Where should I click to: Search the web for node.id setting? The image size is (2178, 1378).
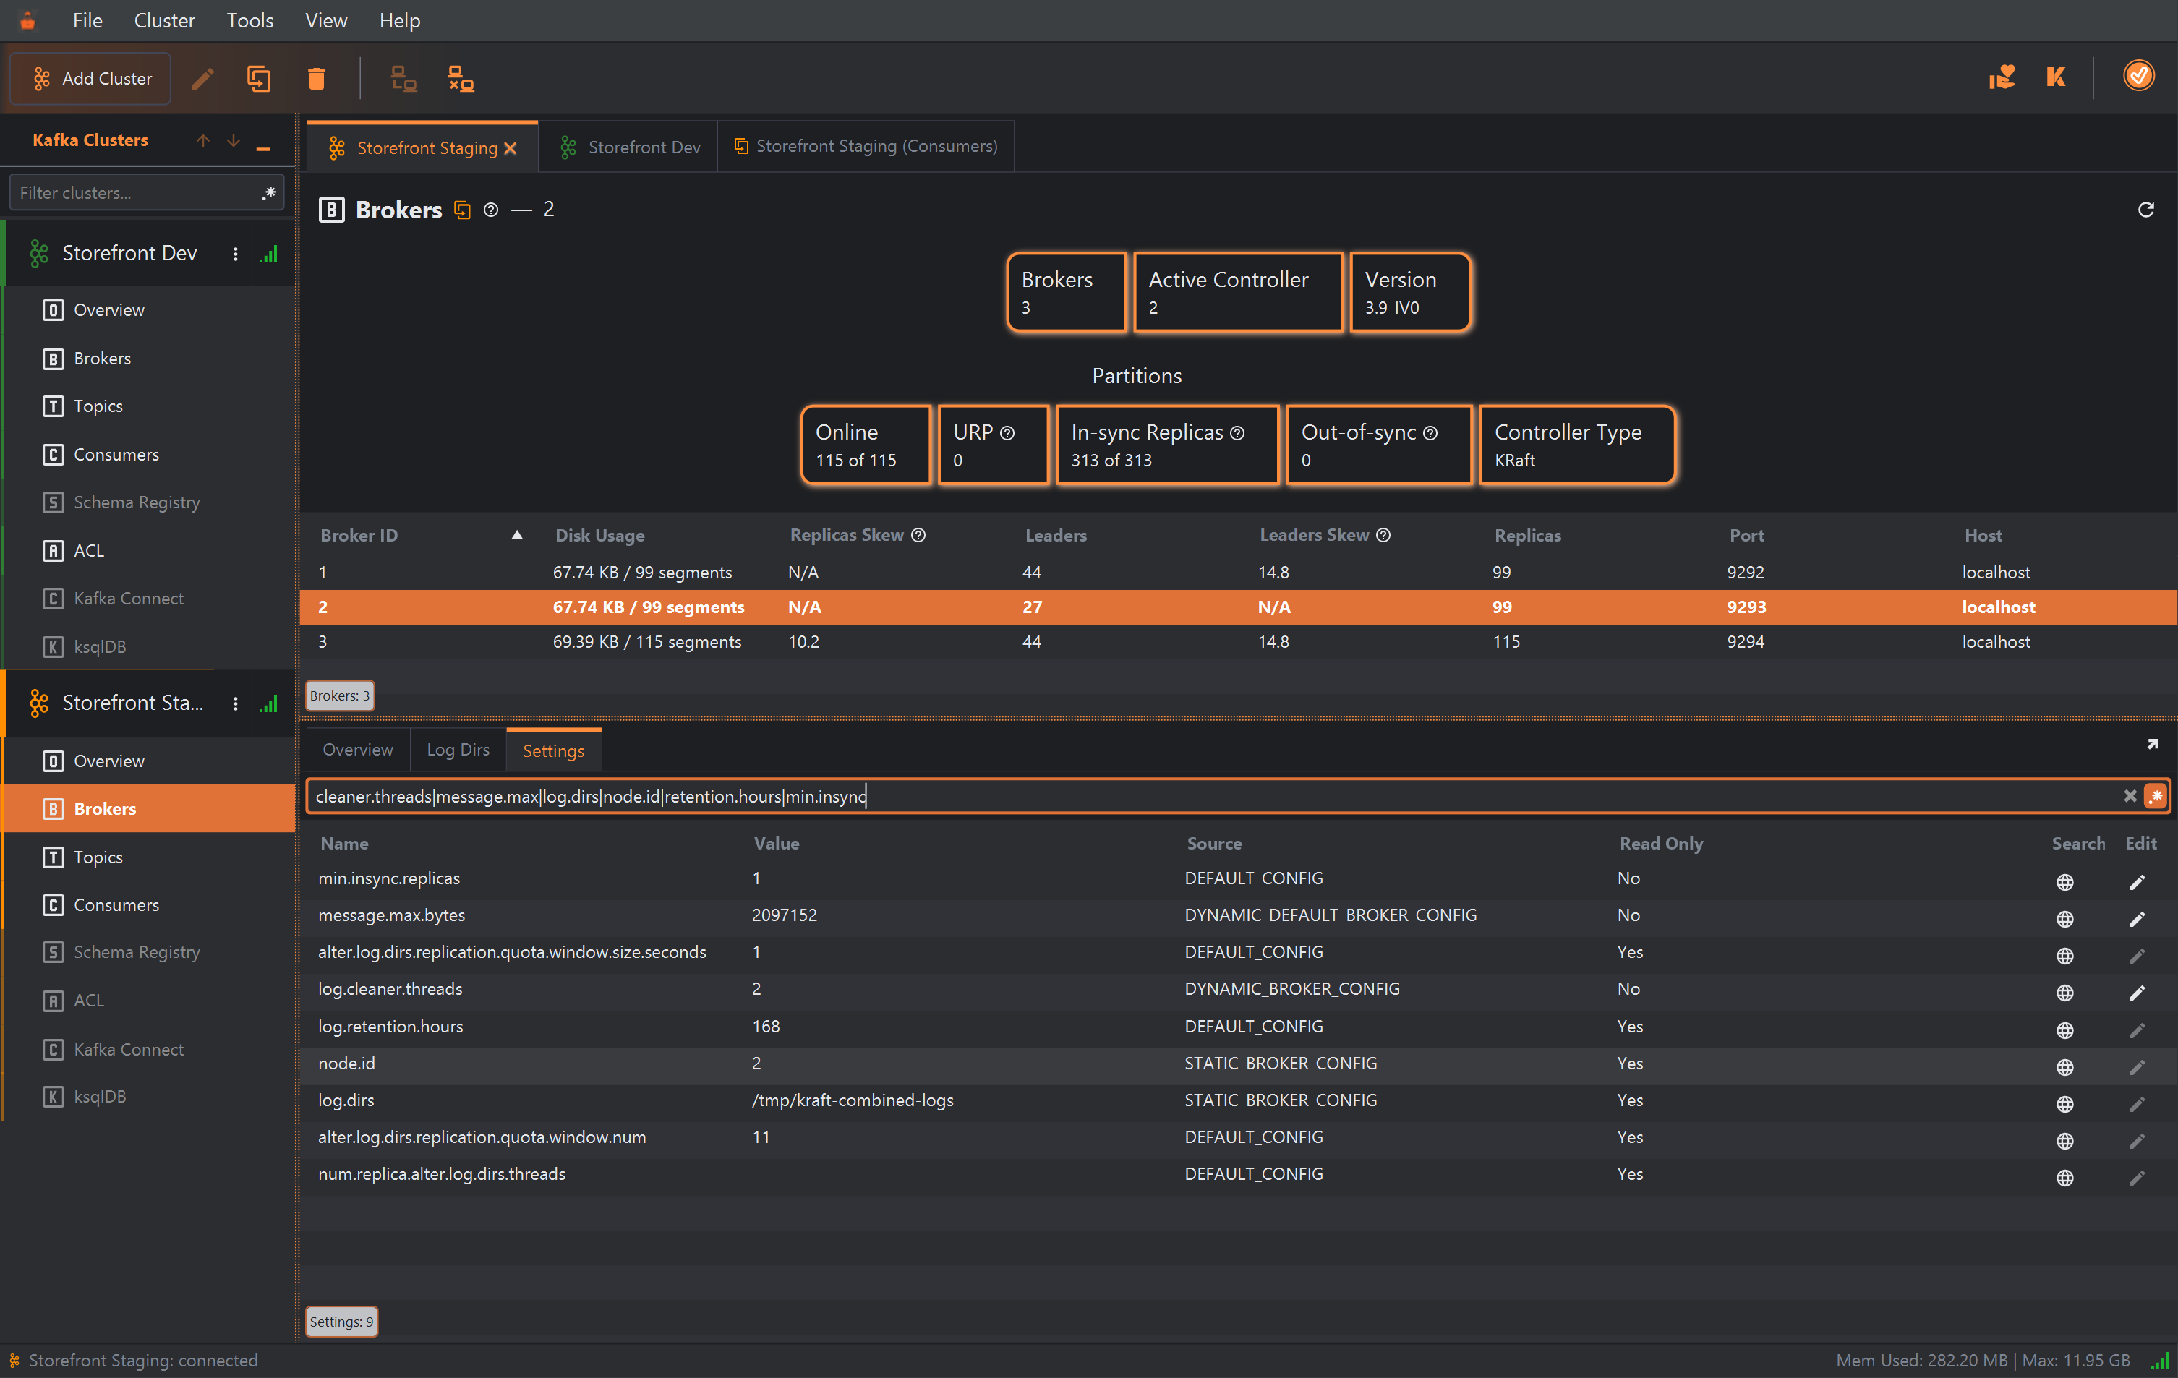[2065, 1067]
